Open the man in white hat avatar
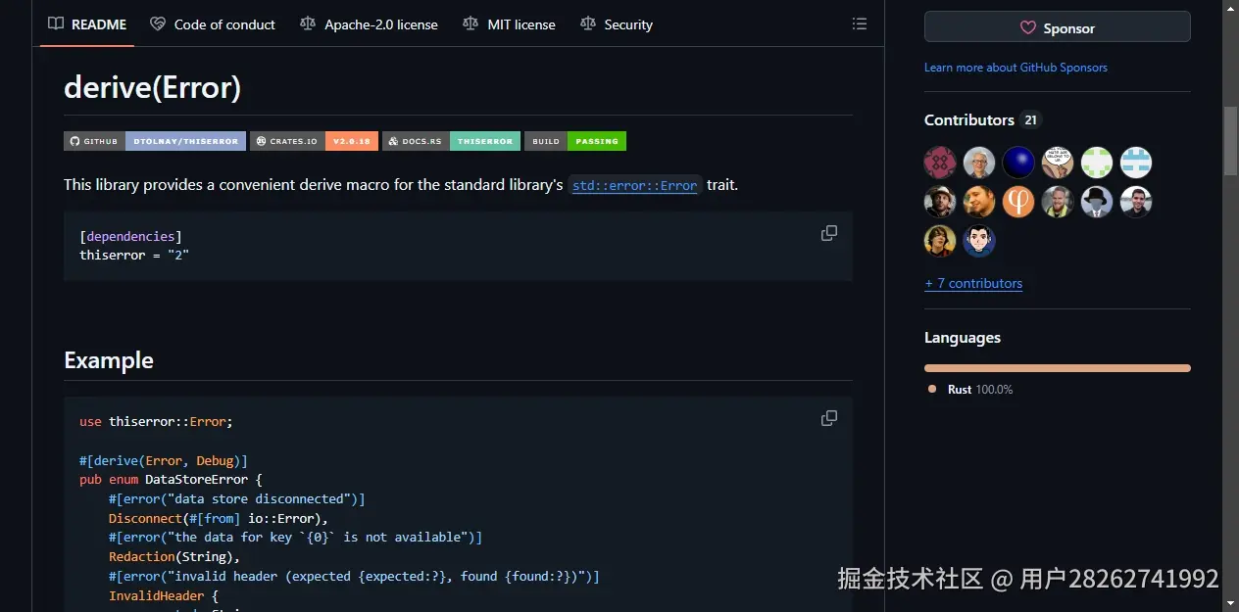Screen dimensions: 1239x612 940,202
